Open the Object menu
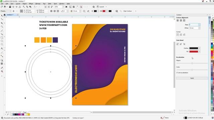Viewport: 214px width, 120px height. pos(24,4)
